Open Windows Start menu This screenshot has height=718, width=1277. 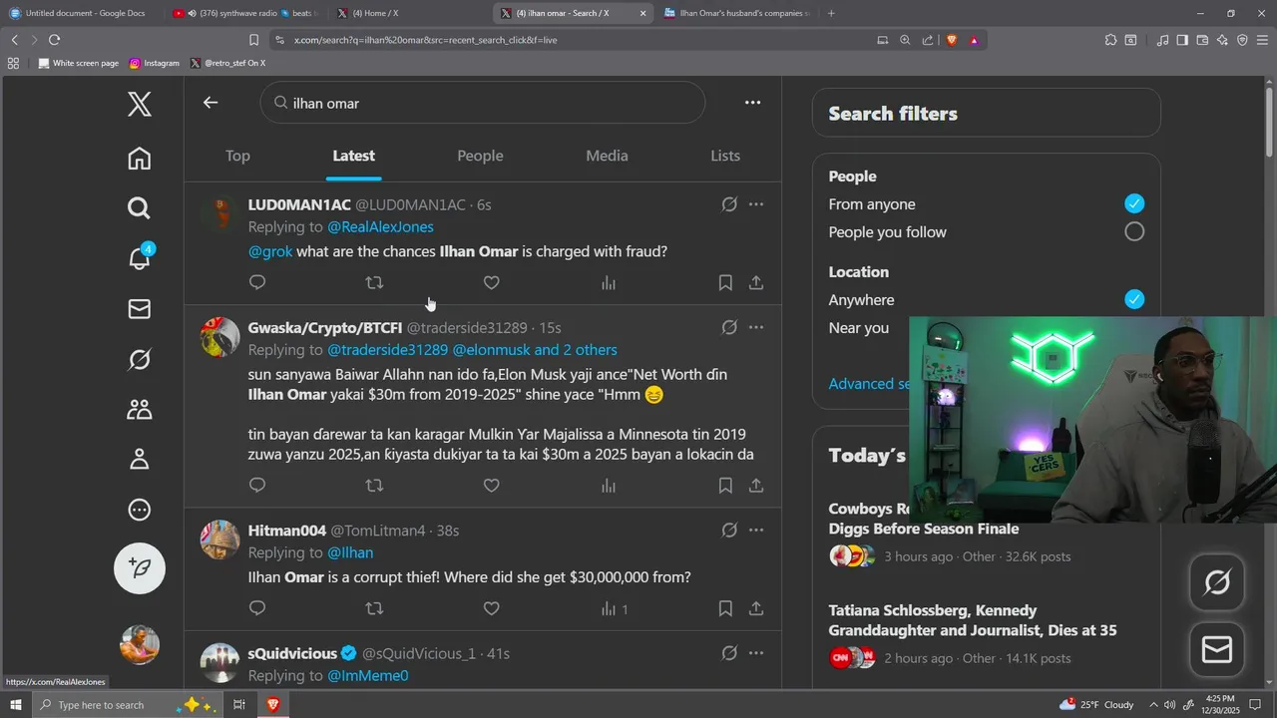point(16,705)
